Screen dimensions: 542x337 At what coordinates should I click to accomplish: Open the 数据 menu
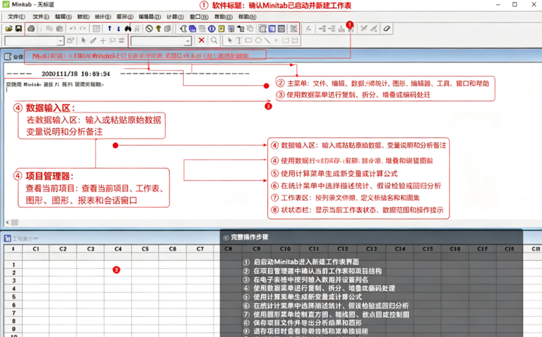point(83,17)
